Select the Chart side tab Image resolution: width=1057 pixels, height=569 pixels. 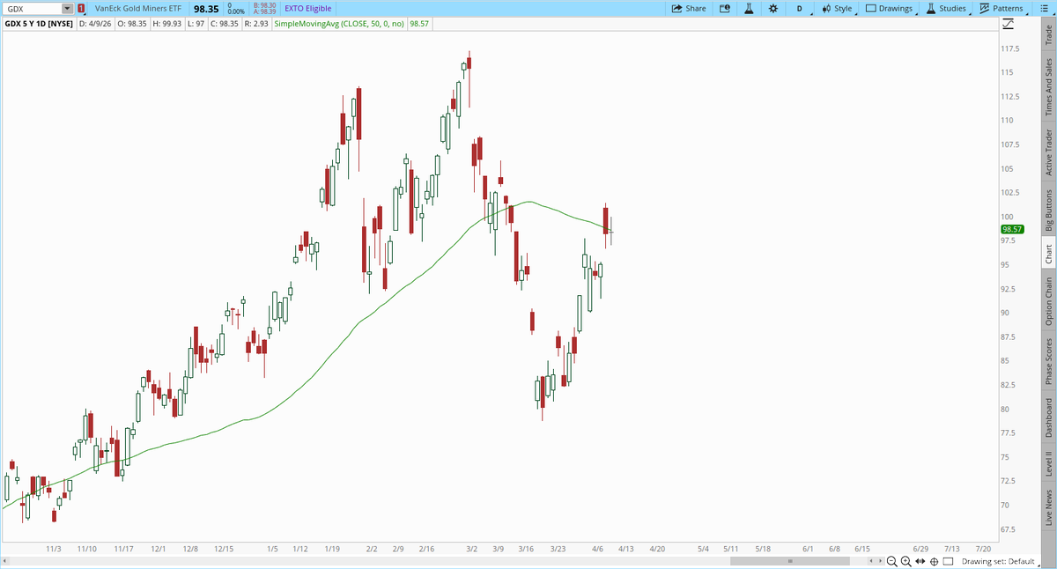(1048, 254)
